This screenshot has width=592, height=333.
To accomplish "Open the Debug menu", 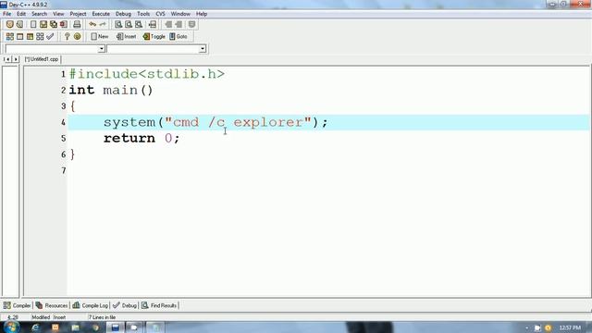I will 123,14.
